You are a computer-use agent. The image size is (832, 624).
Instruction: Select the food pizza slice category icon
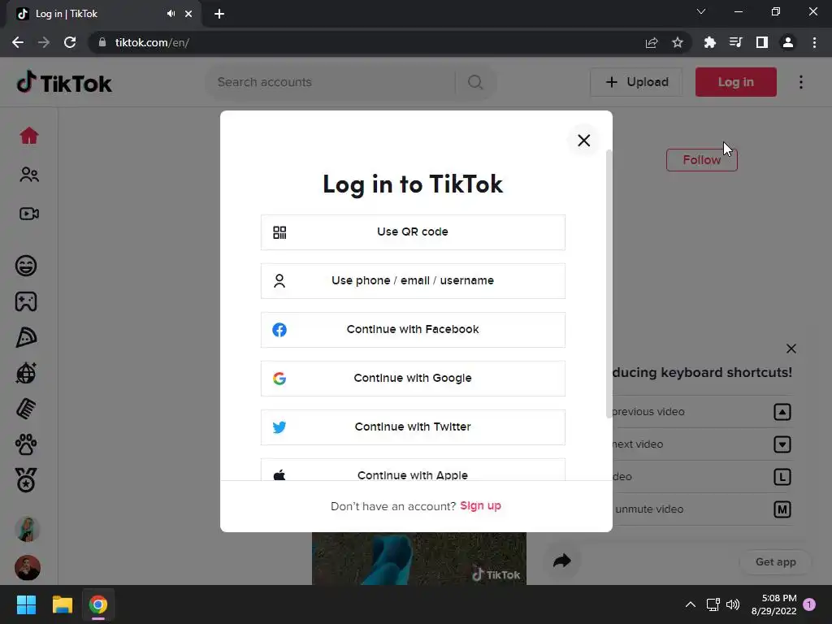coord(26,337)
